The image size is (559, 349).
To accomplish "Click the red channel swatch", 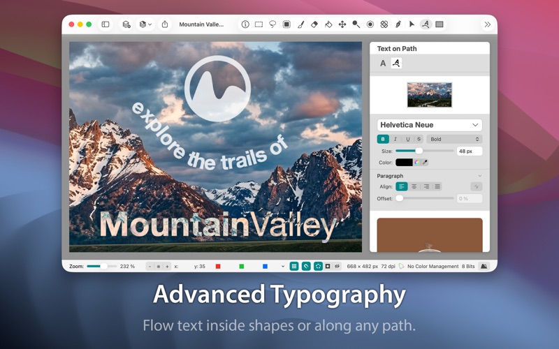I will (x=218, y=267).
